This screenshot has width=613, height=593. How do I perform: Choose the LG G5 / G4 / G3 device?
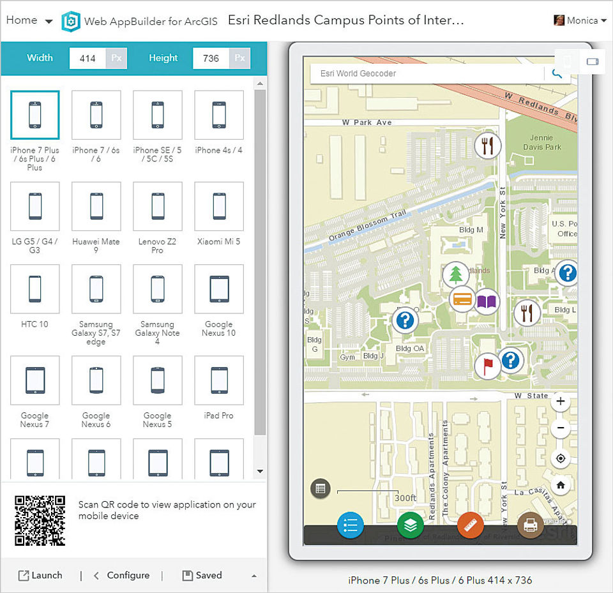click(34, 206)
